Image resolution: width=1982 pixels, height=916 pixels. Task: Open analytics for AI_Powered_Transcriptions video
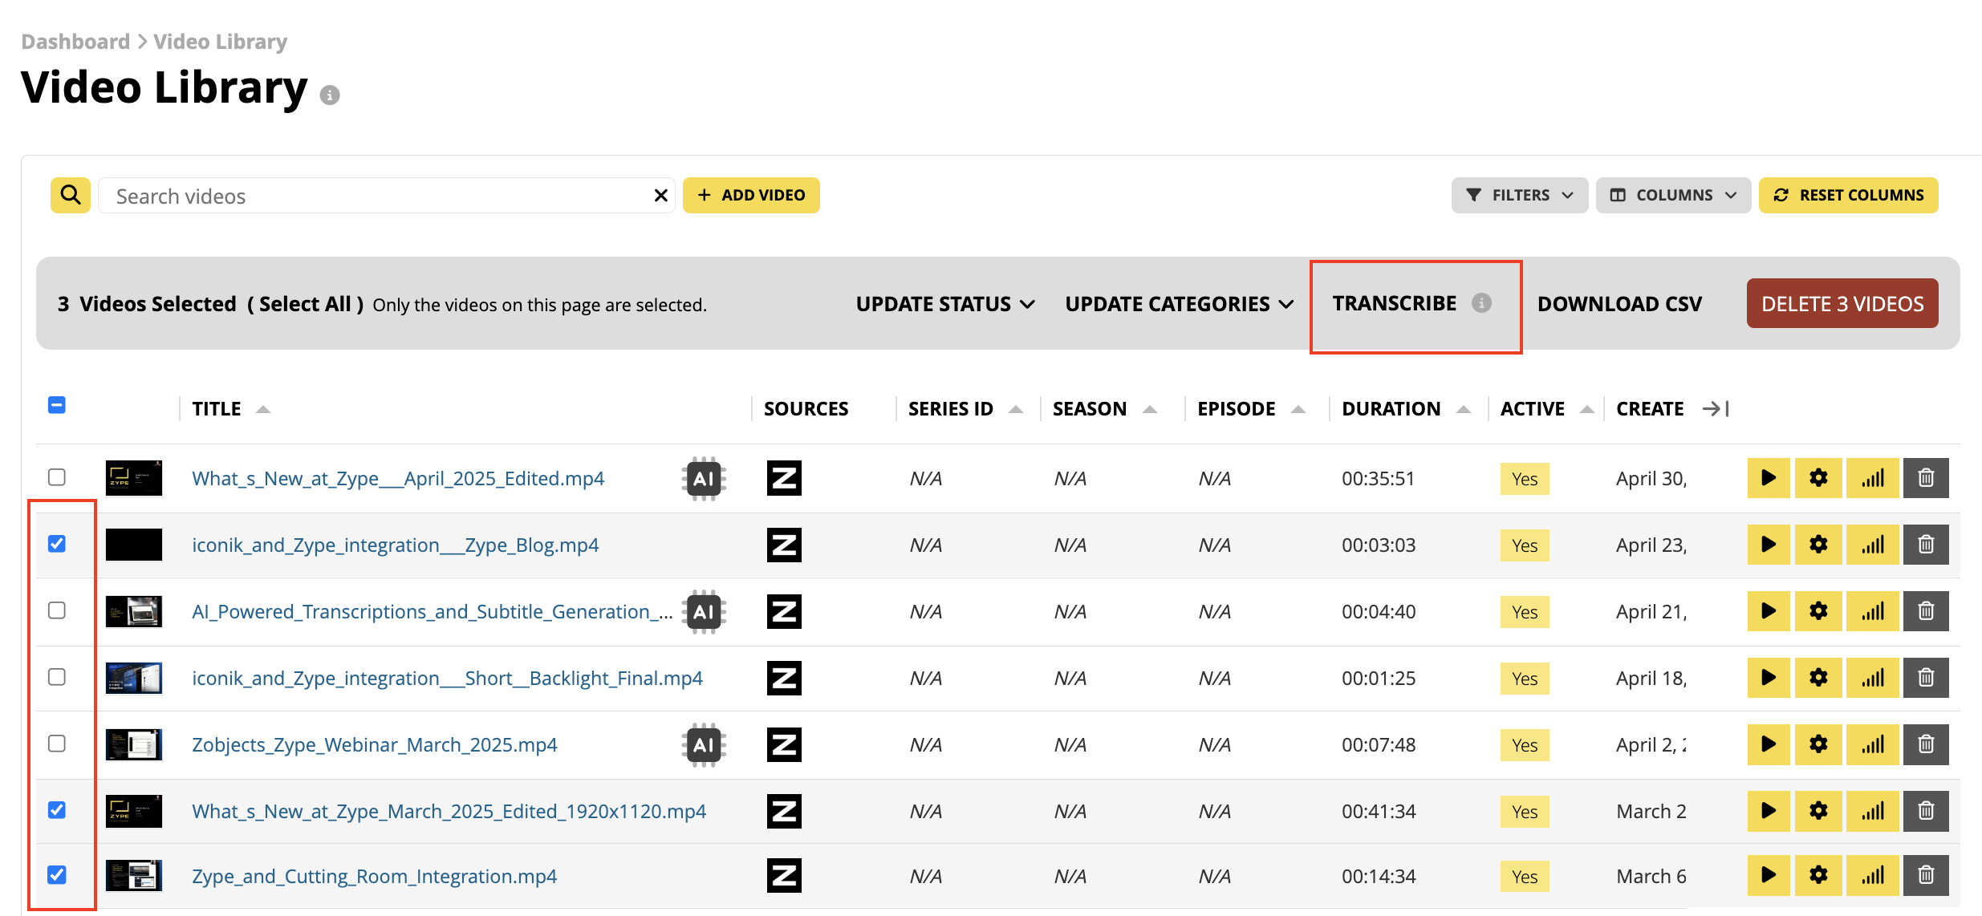(x=1873, y=611)
